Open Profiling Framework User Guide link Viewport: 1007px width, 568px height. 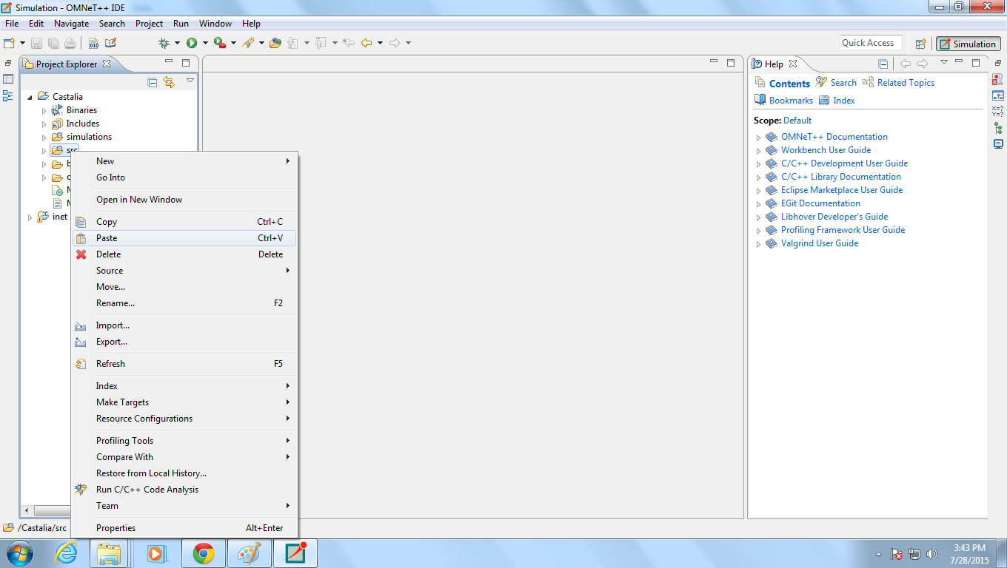tap(843, 230)
